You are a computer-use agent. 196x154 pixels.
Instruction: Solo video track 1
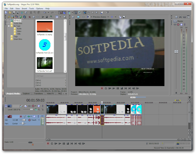(x=42, y=106)
